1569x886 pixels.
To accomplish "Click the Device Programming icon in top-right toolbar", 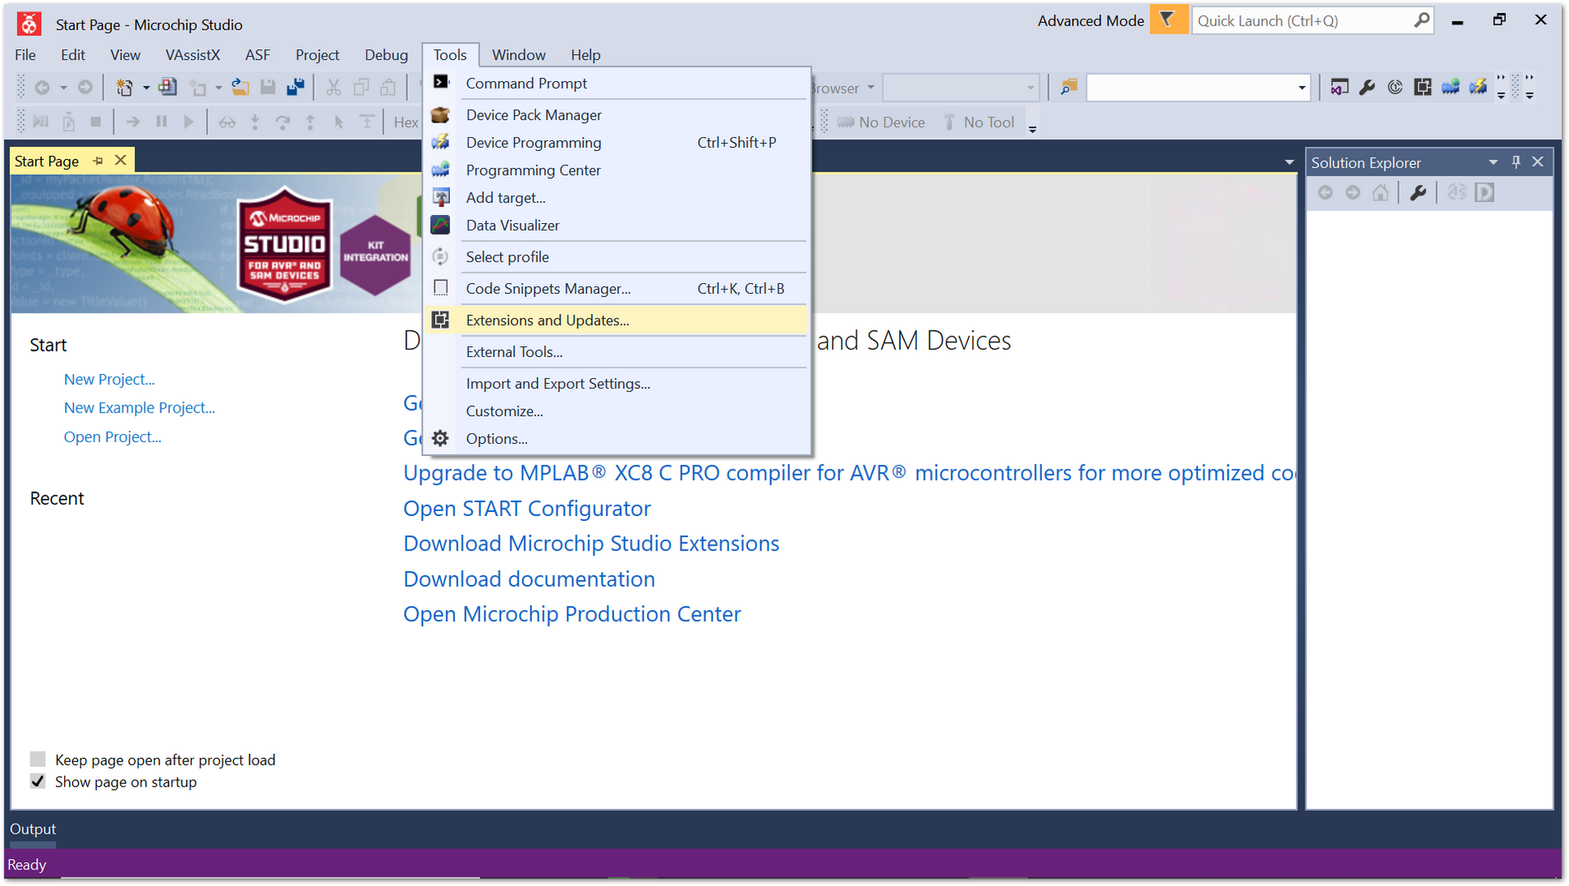I will point(1479,87).
